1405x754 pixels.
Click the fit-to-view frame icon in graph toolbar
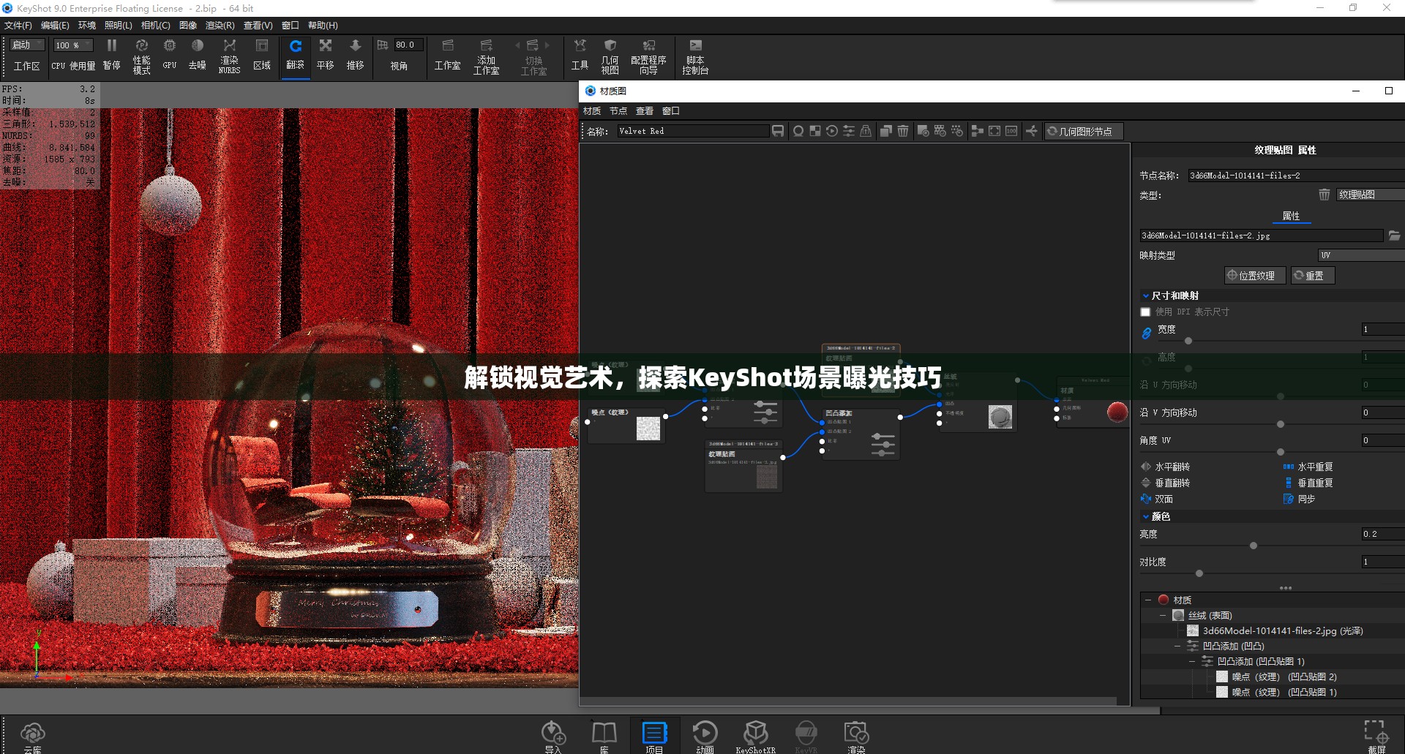994,131
